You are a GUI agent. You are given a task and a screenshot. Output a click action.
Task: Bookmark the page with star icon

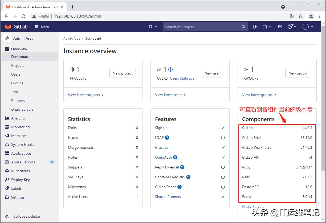[x=300, y=16]
